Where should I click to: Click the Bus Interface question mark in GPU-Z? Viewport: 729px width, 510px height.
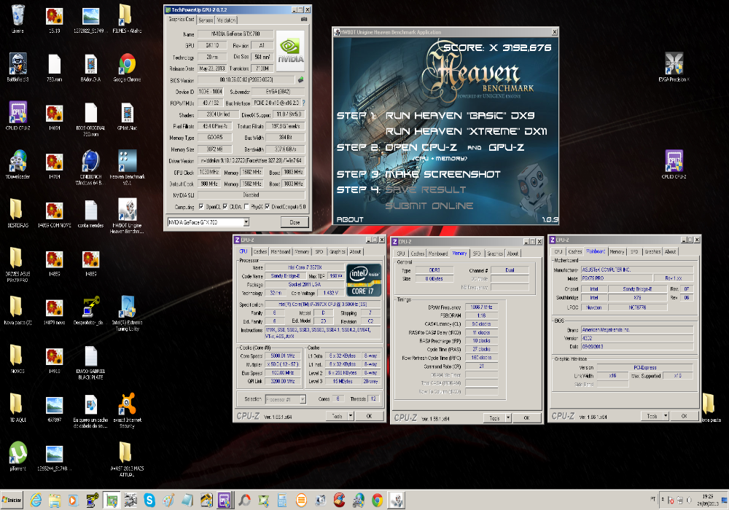303,103
